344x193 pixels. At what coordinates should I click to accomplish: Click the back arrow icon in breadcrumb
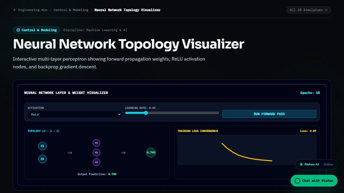[15, 10]
